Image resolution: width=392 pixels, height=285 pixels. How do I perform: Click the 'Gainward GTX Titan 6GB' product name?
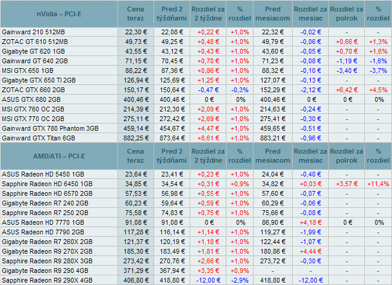point(39,138)
